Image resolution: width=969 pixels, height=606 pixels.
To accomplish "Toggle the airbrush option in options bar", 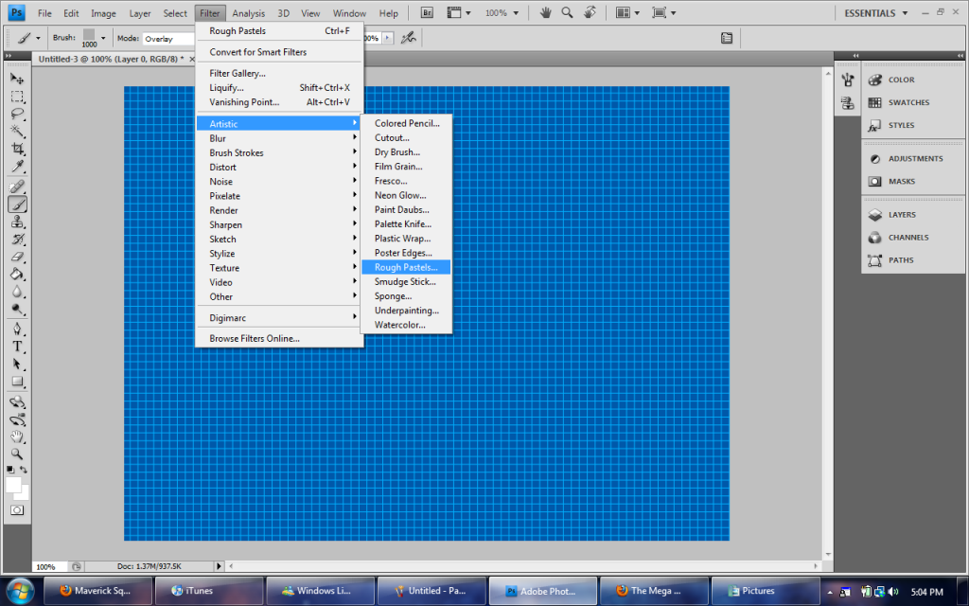I will tap(408, 39).
